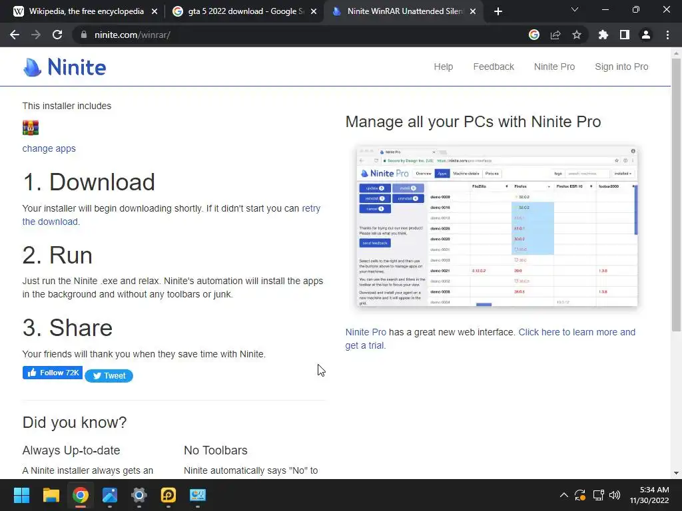Open Ninite Pro header link
This screenshot has height=511, width=682.
point(555,67)
